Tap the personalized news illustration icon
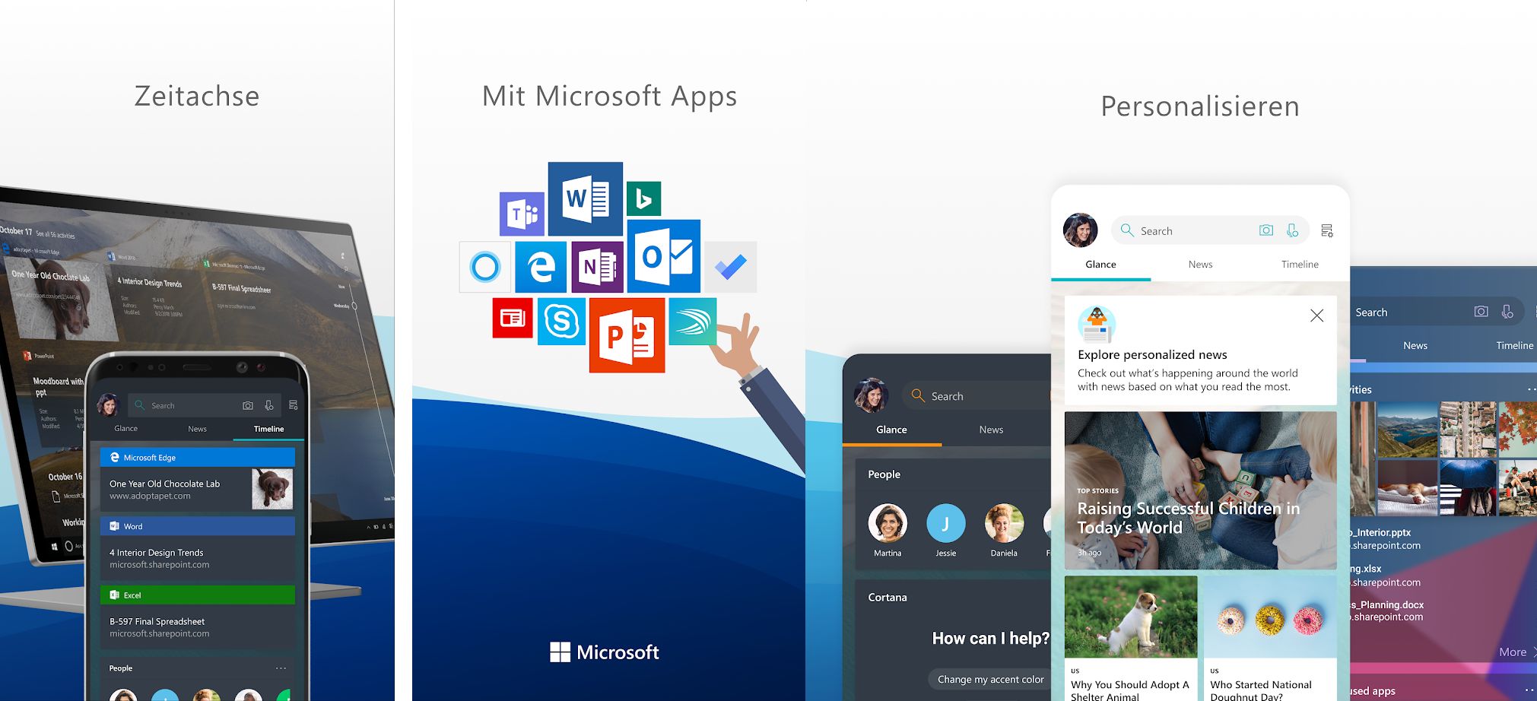The width and height of the screenshot is (1537, 701). coord(1097,325)
